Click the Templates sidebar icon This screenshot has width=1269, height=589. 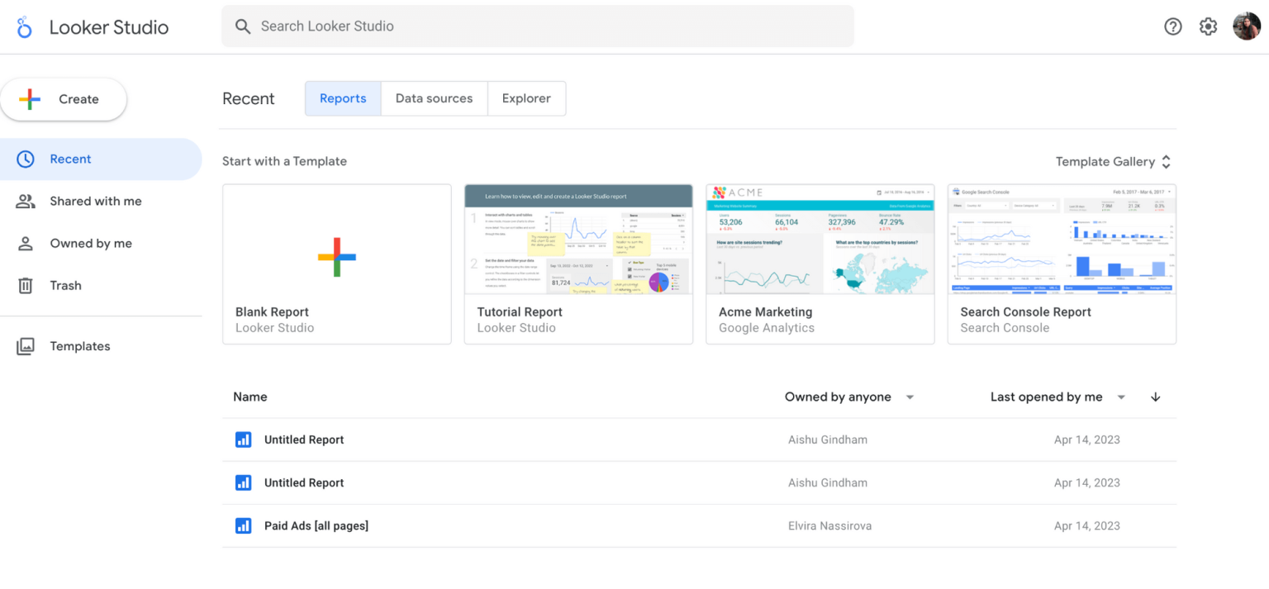click(x=25, y=345)
